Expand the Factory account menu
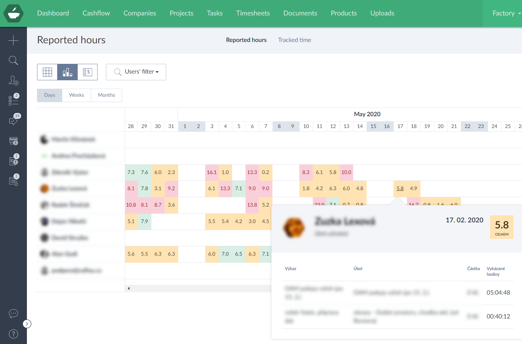The image size is (522, 344). click(506, 13)
